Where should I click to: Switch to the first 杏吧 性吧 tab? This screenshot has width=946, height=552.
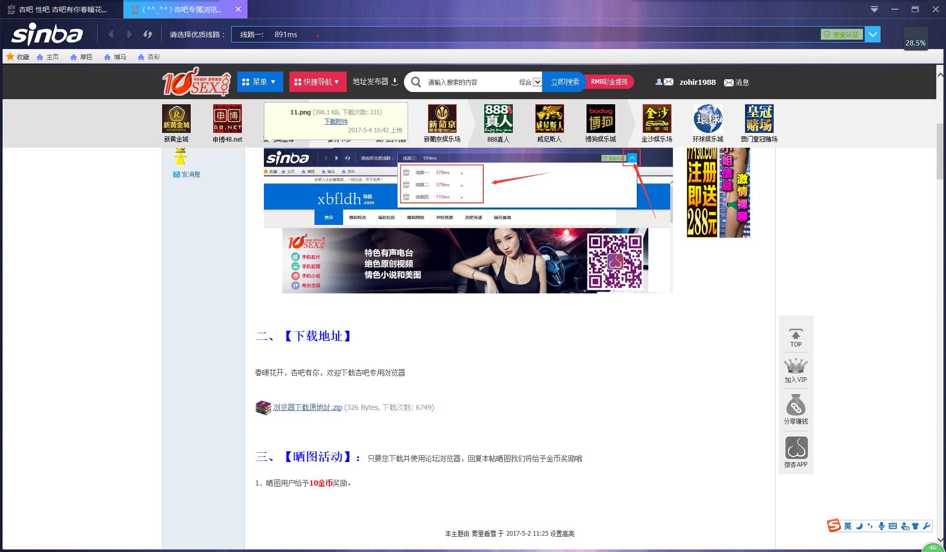coord(61,9)
